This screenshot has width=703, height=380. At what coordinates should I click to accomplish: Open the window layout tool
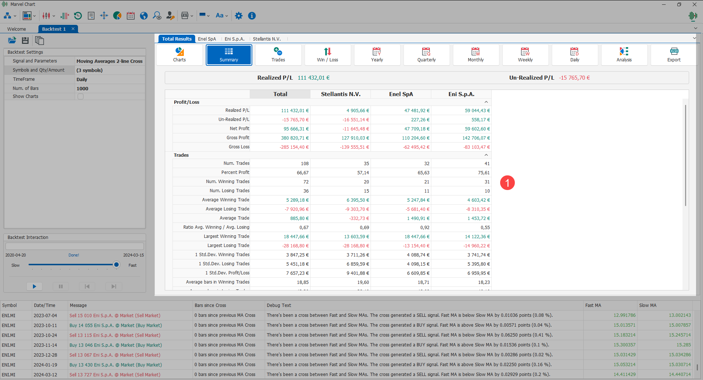coord(27,16)
